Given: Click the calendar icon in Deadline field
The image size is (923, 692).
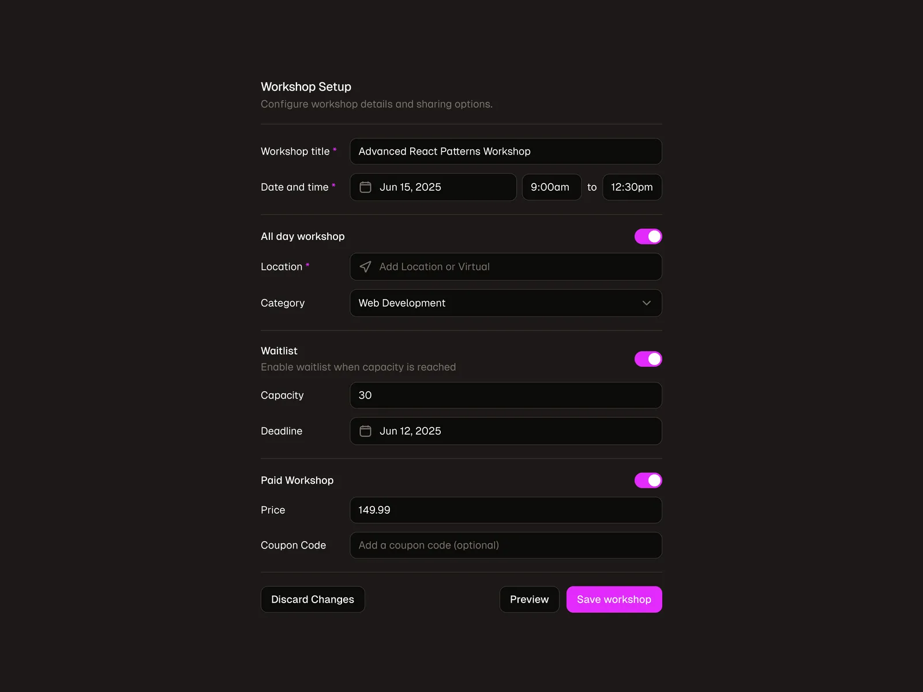Looking at the screenshot, I should [365, 431].
